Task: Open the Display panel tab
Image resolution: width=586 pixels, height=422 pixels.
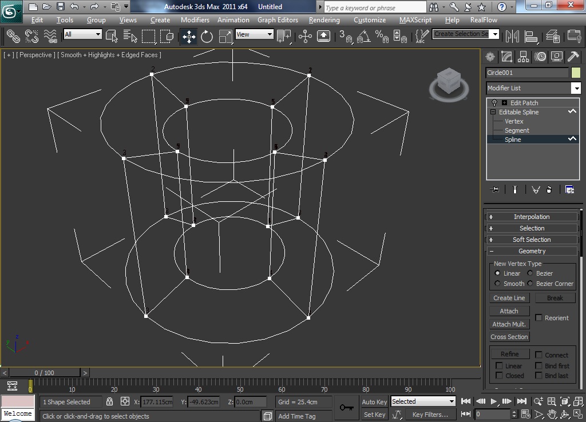Action: pyautogui.click(x=557, y=57)
